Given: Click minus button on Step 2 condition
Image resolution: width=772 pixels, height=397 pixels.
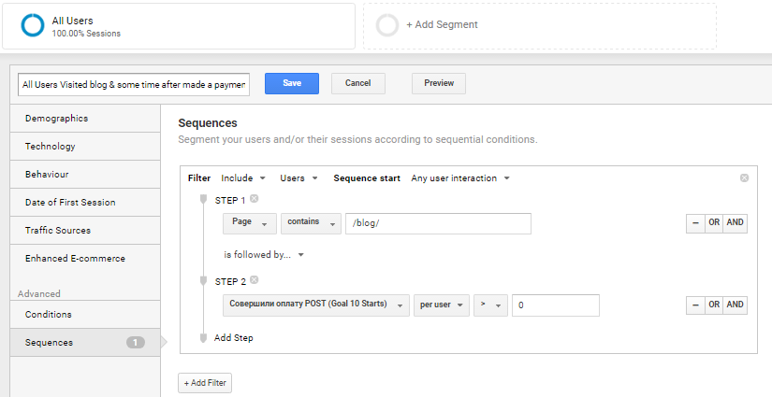Looking at the screenshot, I should (x=695, y=305).
